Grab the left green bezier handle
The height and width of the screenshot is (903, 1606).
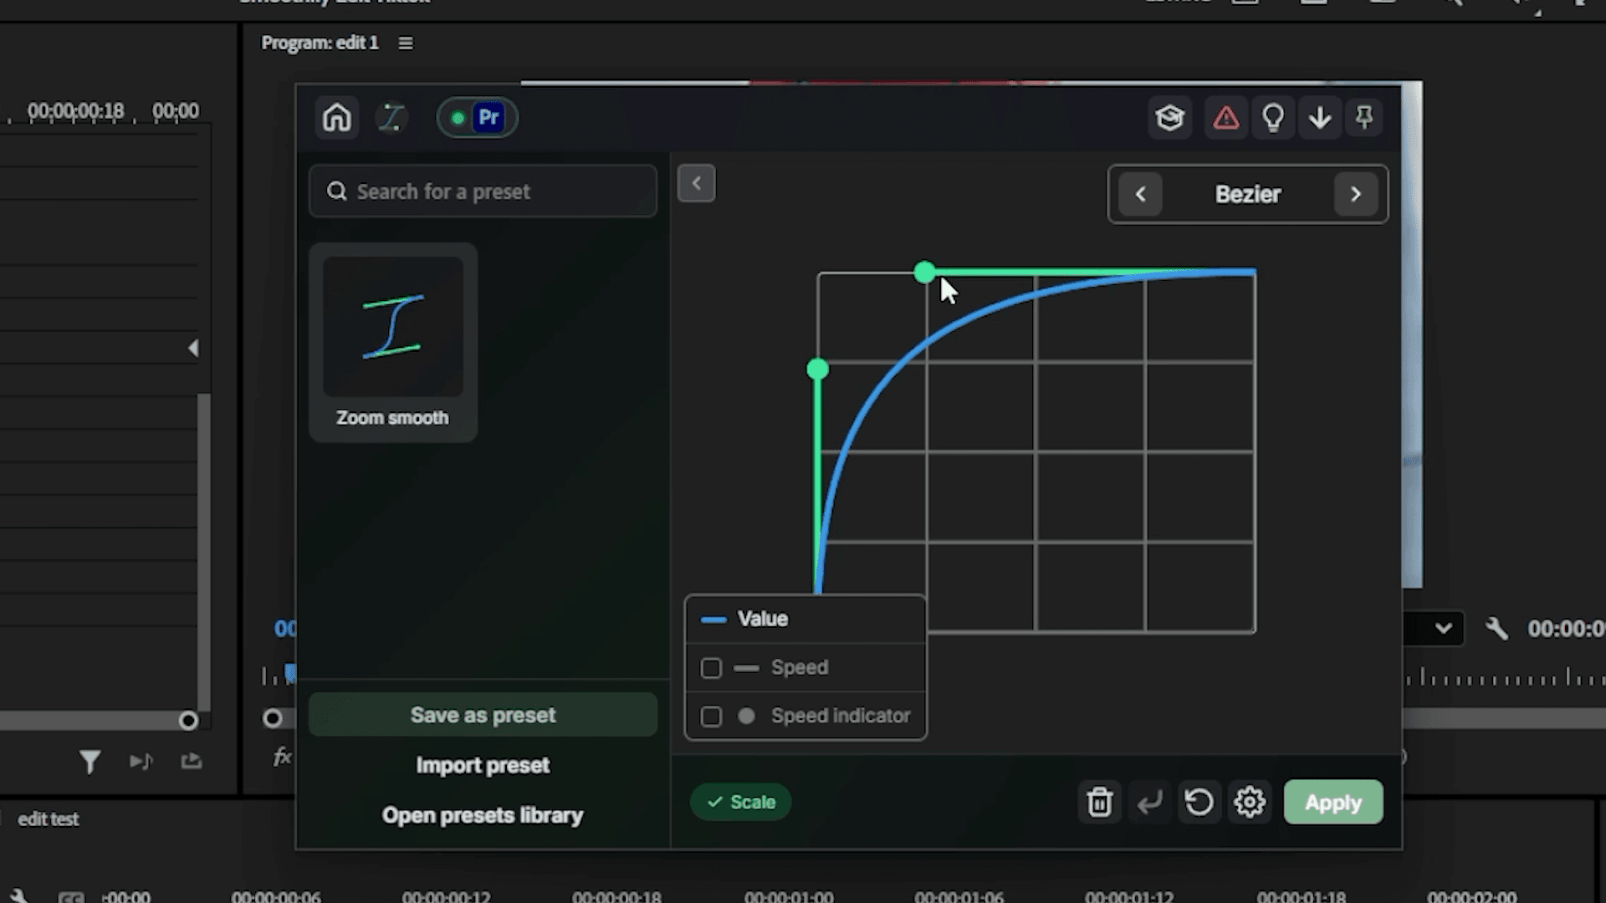[x=818, y=370]
